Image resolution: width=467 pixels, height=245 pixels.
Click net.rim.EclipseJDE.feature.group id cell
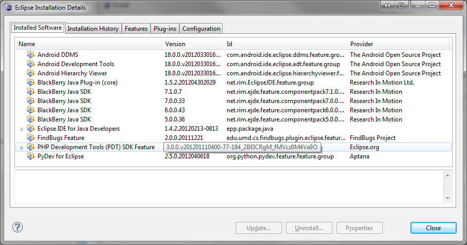(x=270, y=82)
